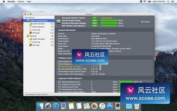Click first drive's Self-tests crash-test icon
The image size is (177, 111).
[x=30, y=33]
